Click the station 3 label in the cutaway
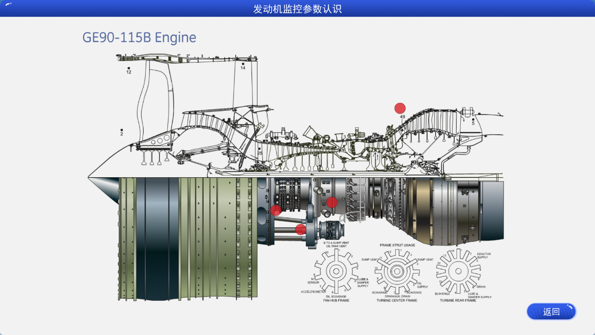The width and height of the screenshot is (595, 335). [x=344, y=137]
